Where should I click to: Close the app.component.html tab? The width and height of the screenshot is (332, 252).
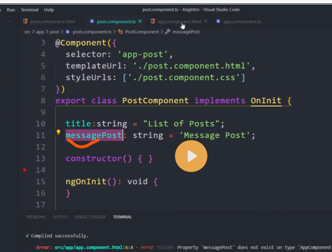[206, 21]
